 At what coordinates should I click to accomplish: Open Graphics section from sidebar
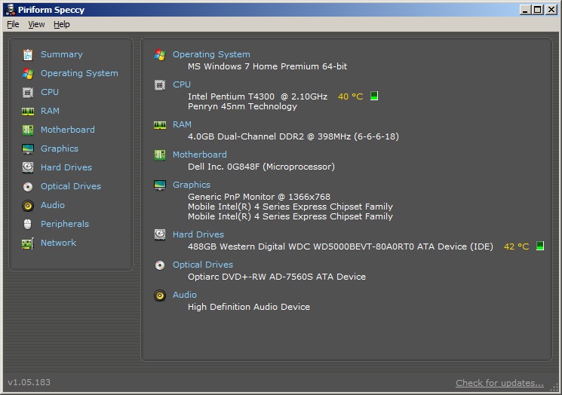[x=60, y=149]
